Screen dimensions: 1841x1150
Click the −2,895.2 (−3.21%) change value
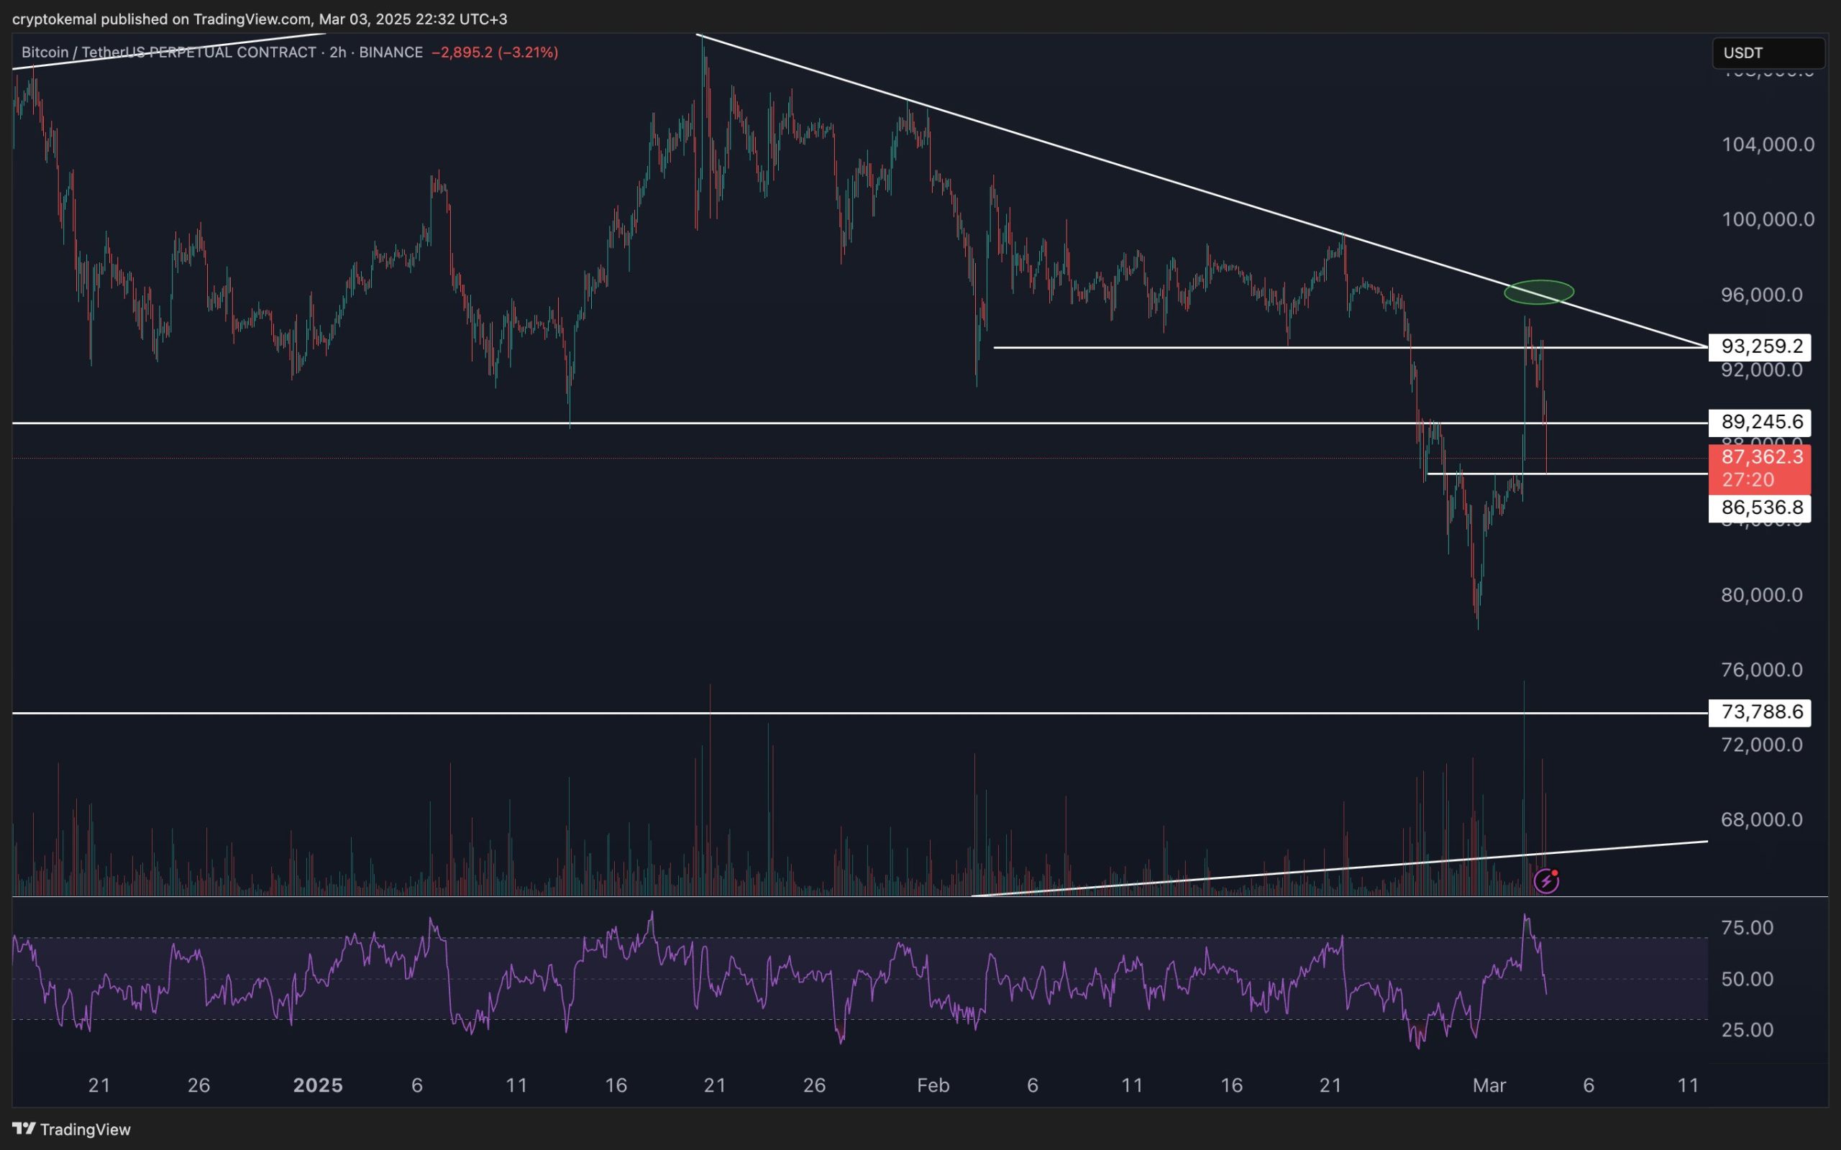pyautogui.click(x=495, y=52)
